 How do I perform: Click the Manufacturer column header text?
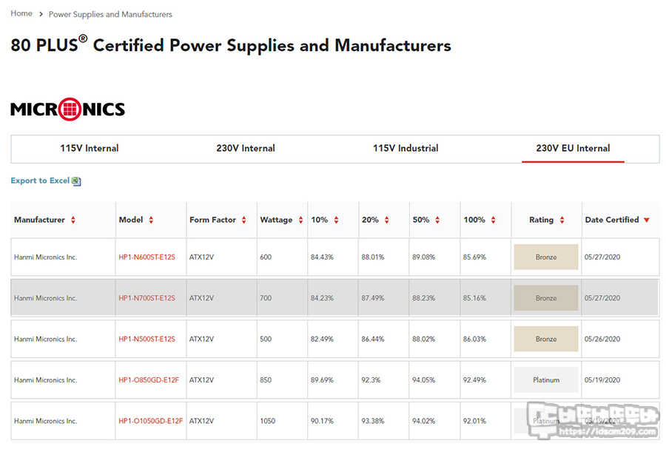point(39,220)
